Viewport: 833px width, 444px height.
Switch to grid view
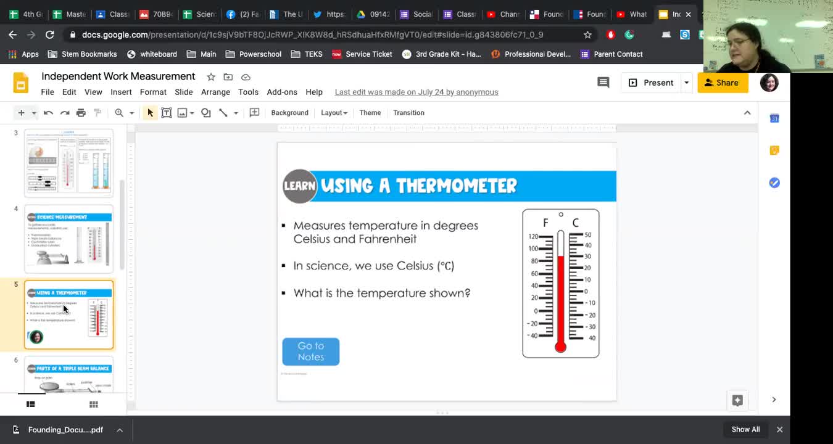(x=94, y=404)
